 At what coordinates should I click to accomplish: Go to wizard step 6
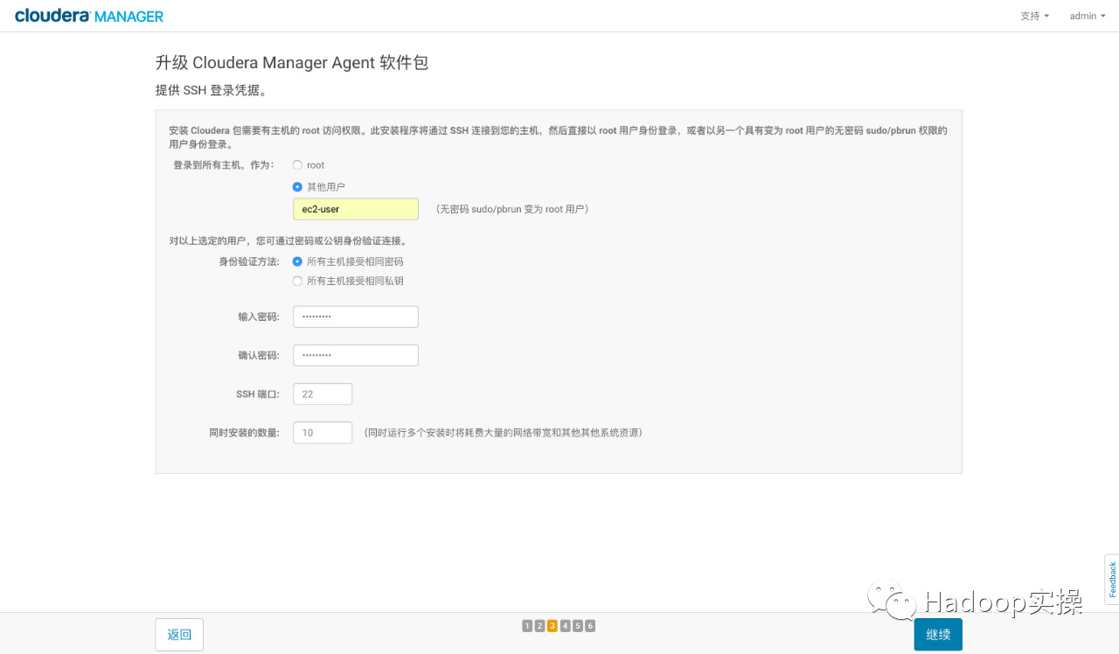pos(590,626)
